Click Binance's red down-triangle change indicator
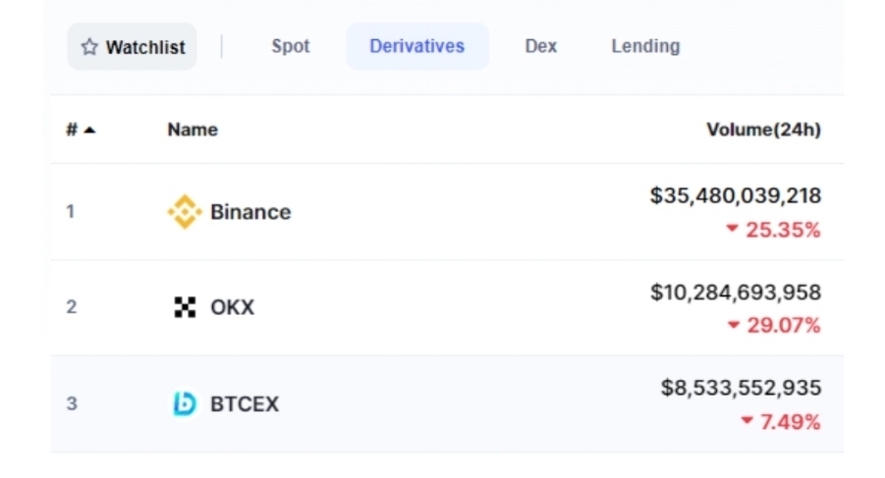Image resolution: width=885 pixels, height=478 pixels. tap(732, 229)
